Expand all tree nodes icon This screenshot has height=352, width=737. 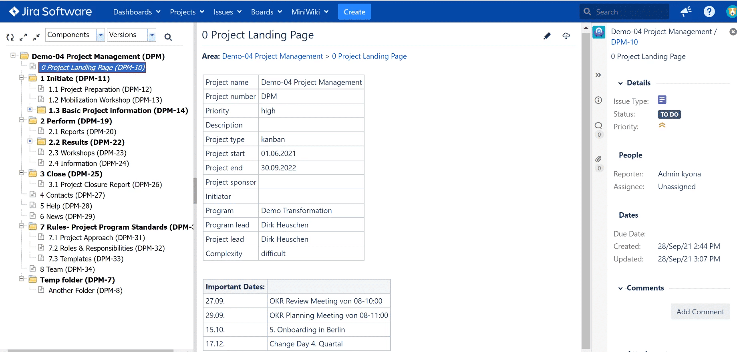(x=23, y=37)
